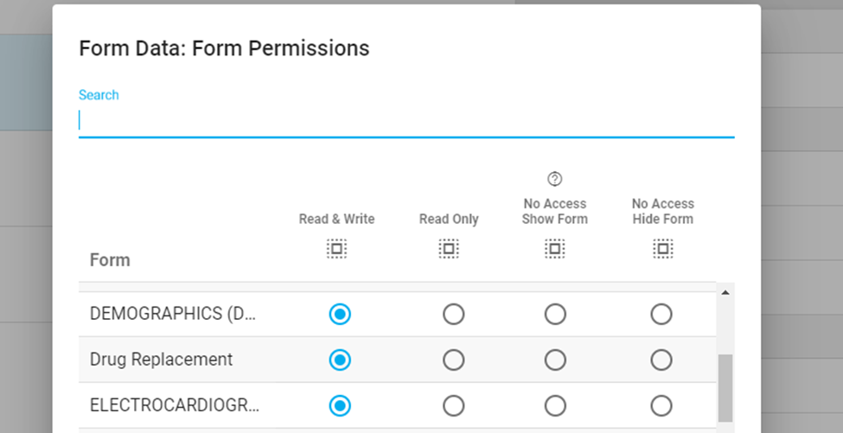Click the Form column header
Viewport: 843px width, 433px height.
coord(110,260)
